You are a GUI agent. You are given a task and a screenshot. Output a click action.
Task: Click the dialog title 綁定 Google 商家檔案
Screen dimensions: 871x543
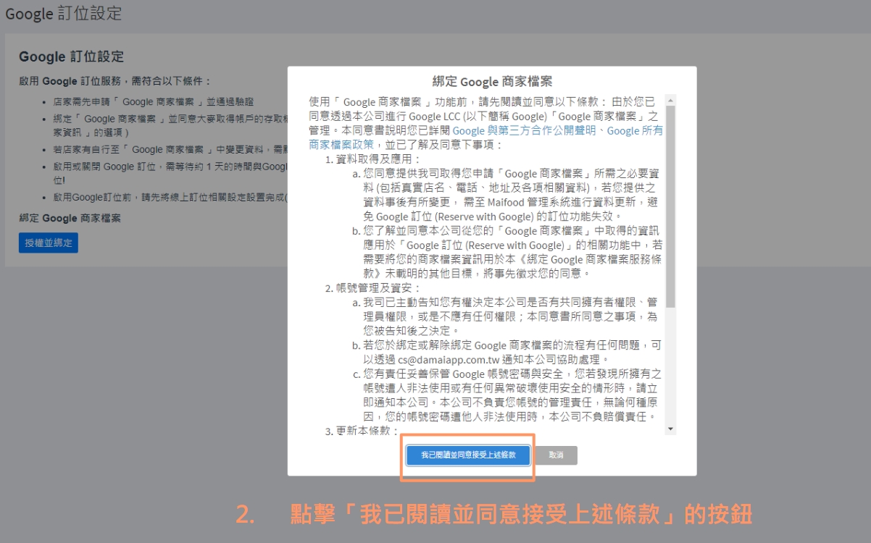492,81
